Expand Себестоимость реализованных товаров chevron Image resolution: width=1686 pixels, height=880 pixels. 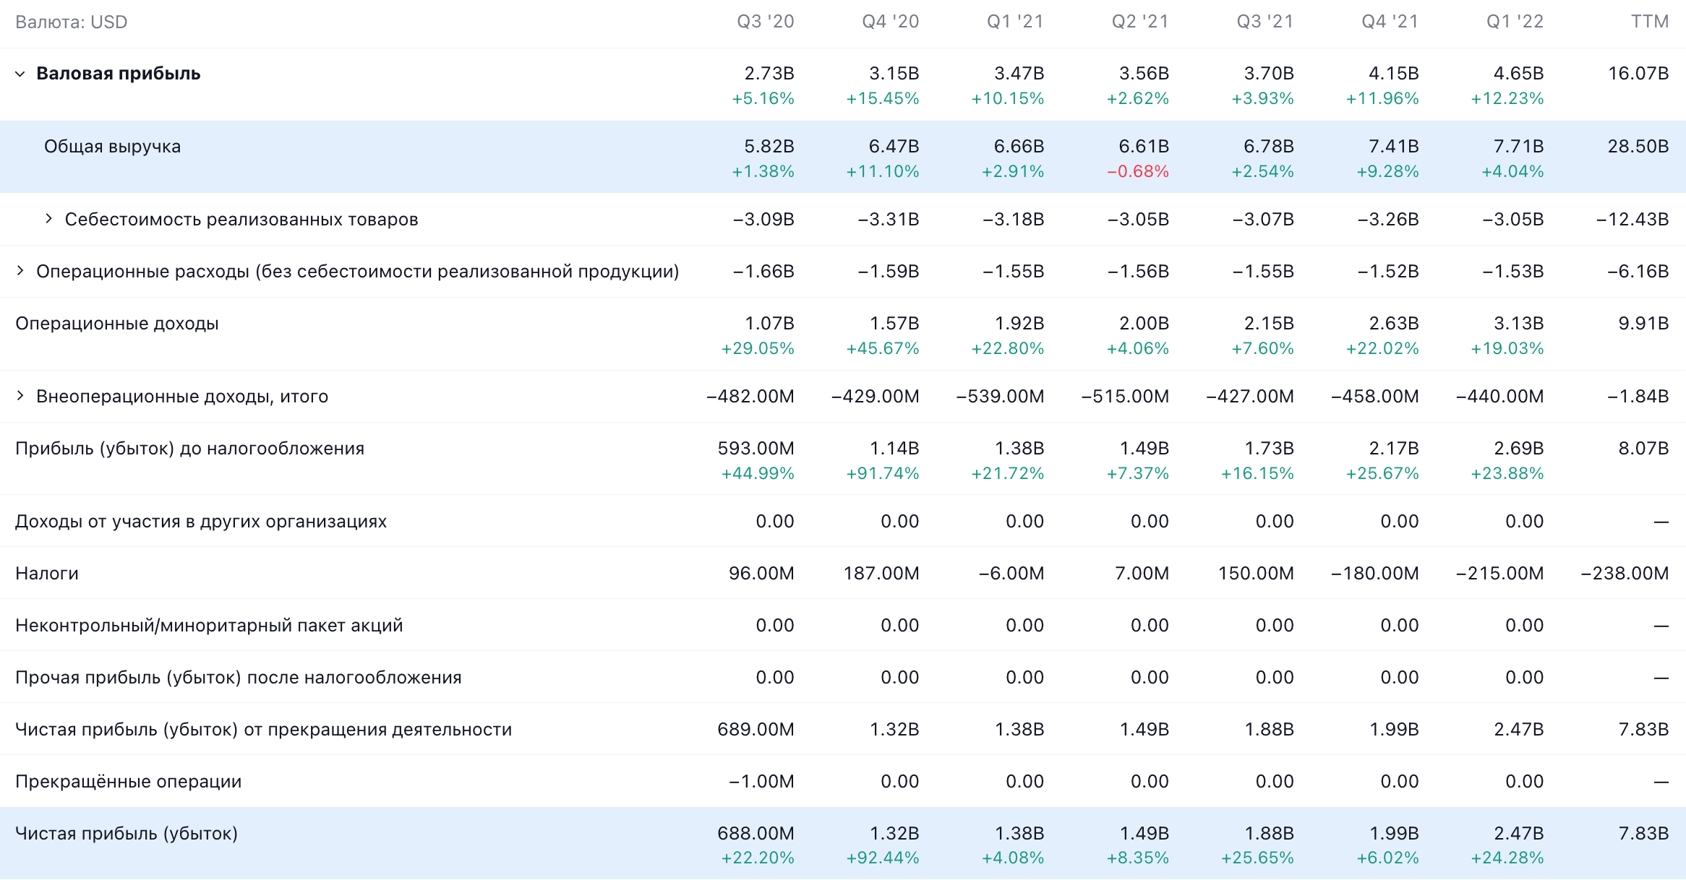48,218
